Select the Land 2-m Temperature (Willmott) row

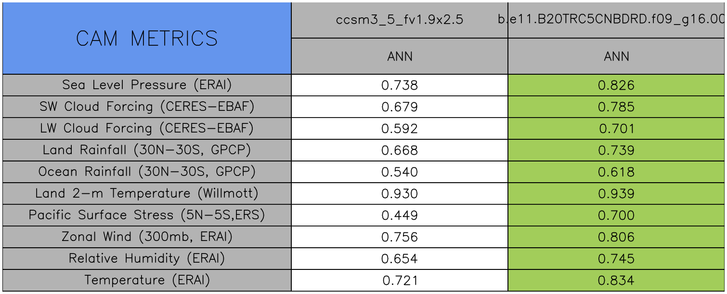point(147,194)
